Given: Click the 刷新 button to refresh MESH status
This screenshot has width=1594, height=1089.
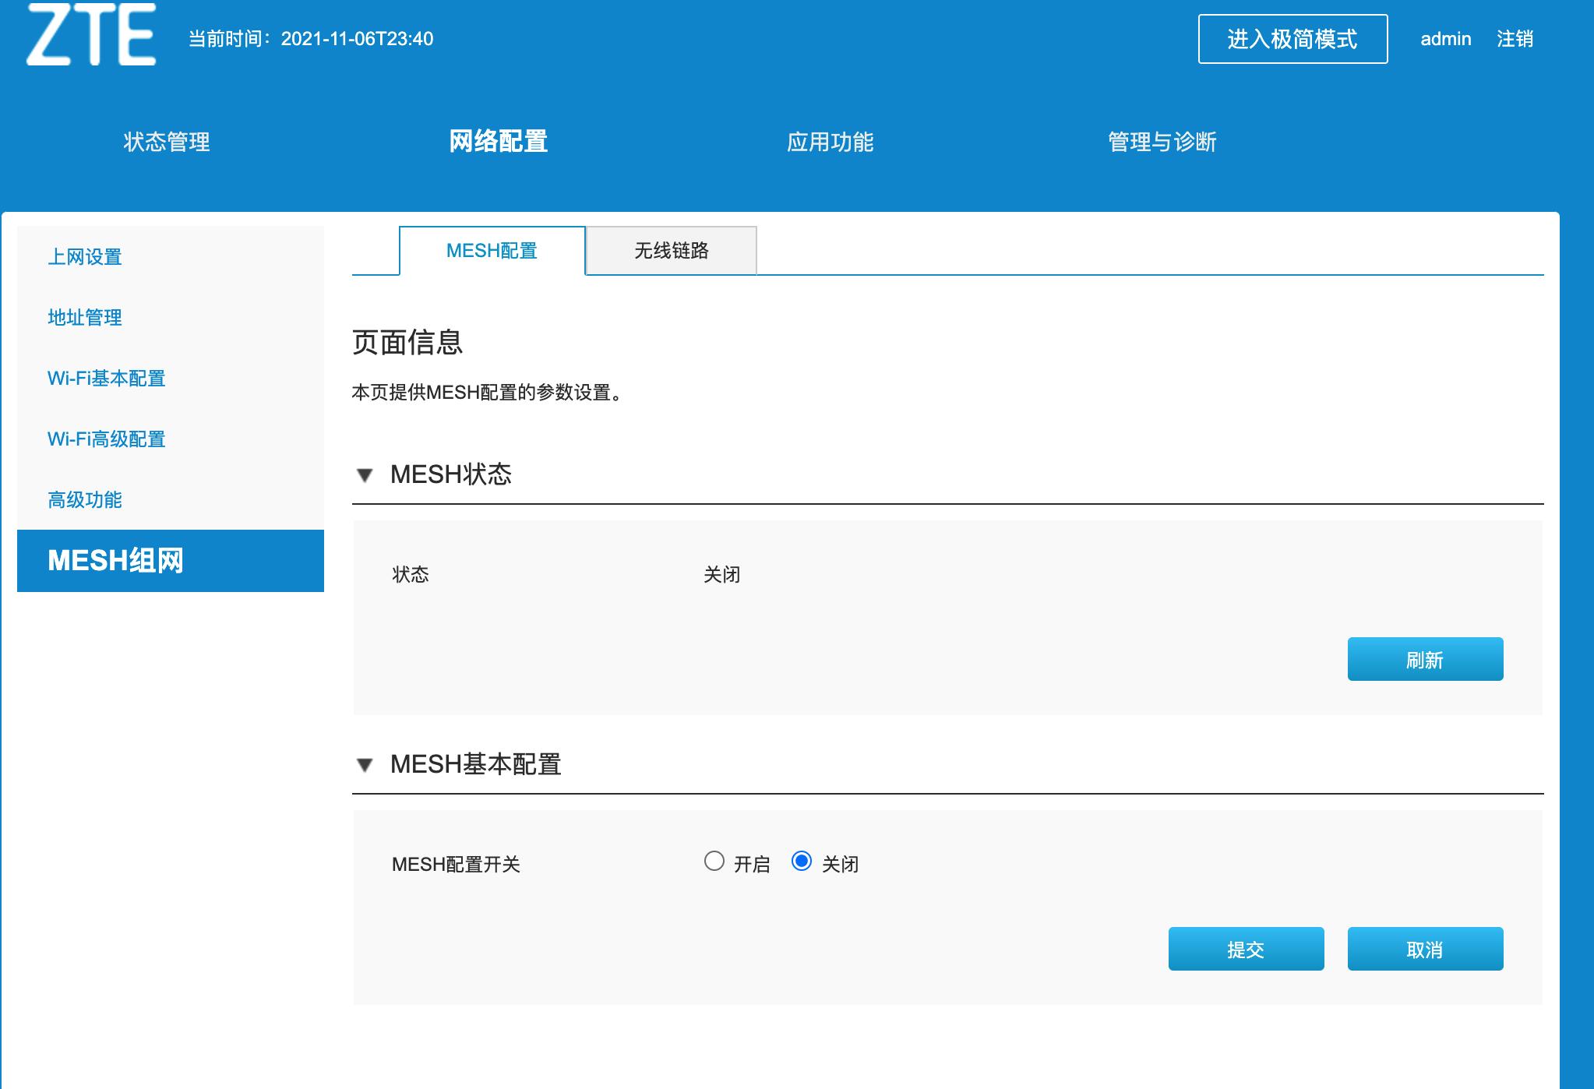Looking at the screenshot, I should [x=1425, y=659].
